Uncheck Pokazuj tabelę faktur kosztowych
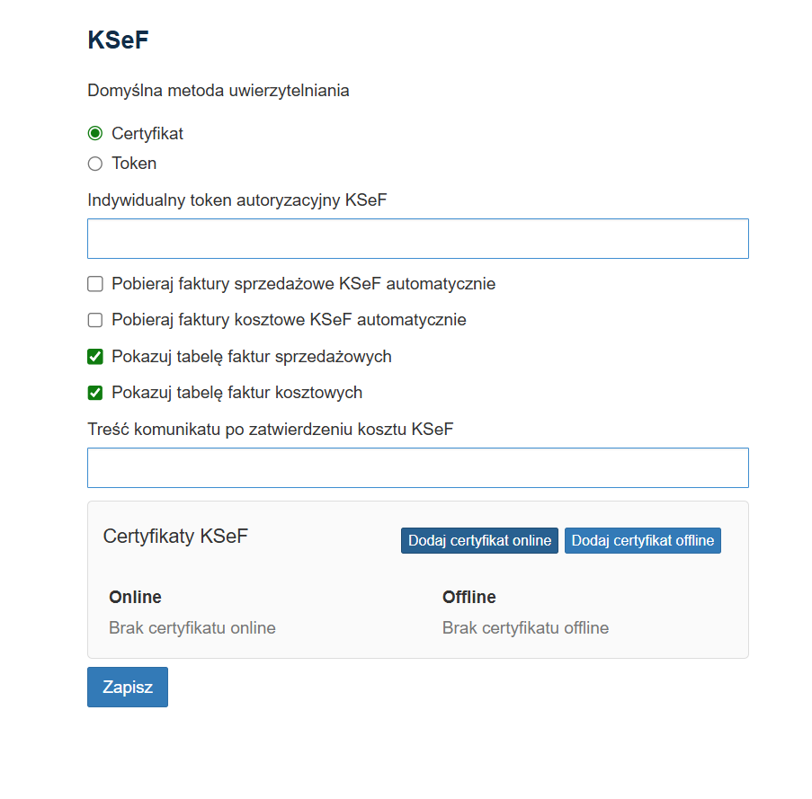The image size is (812, 799). [x=95, y=393]
